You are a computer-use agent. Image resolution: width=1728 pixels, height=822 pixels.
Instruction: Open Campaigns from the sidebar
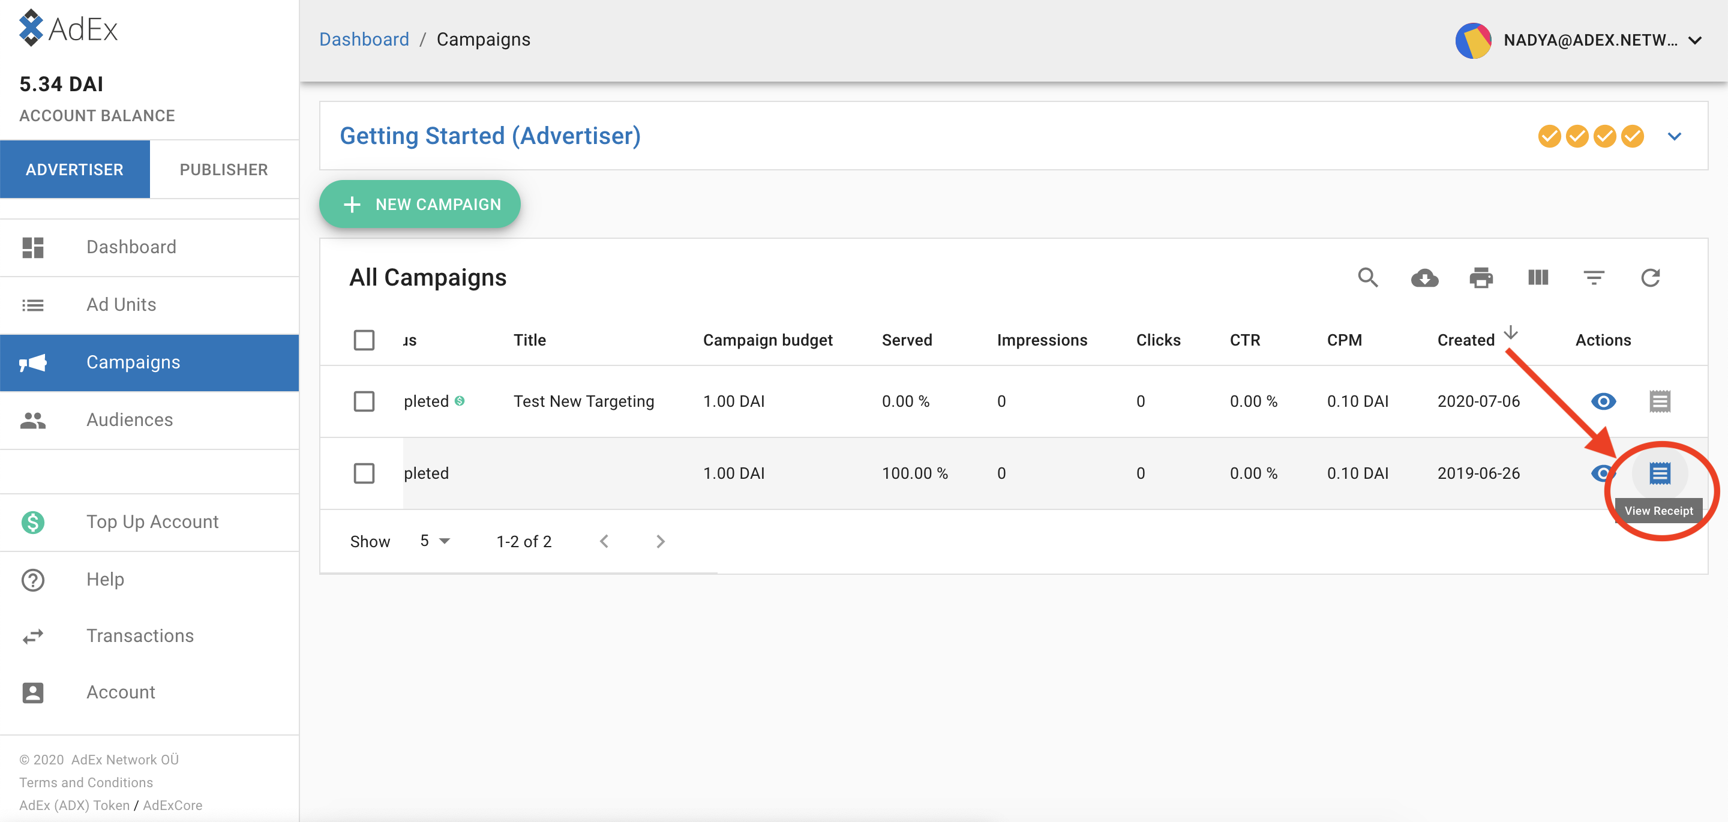[x=149, y=363]
